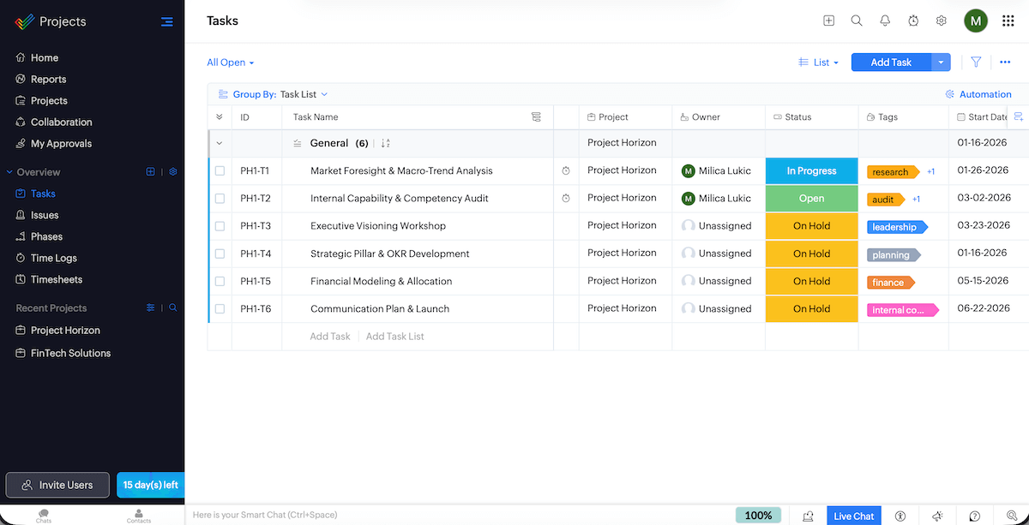Switch to the Issues section
Screen dimensions: 1029x525
click(43, 214)
